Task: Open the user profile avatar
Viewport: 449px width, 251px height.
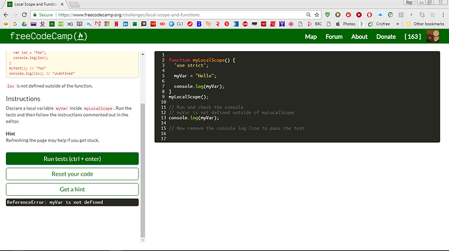Action: (x=433, y=36)
